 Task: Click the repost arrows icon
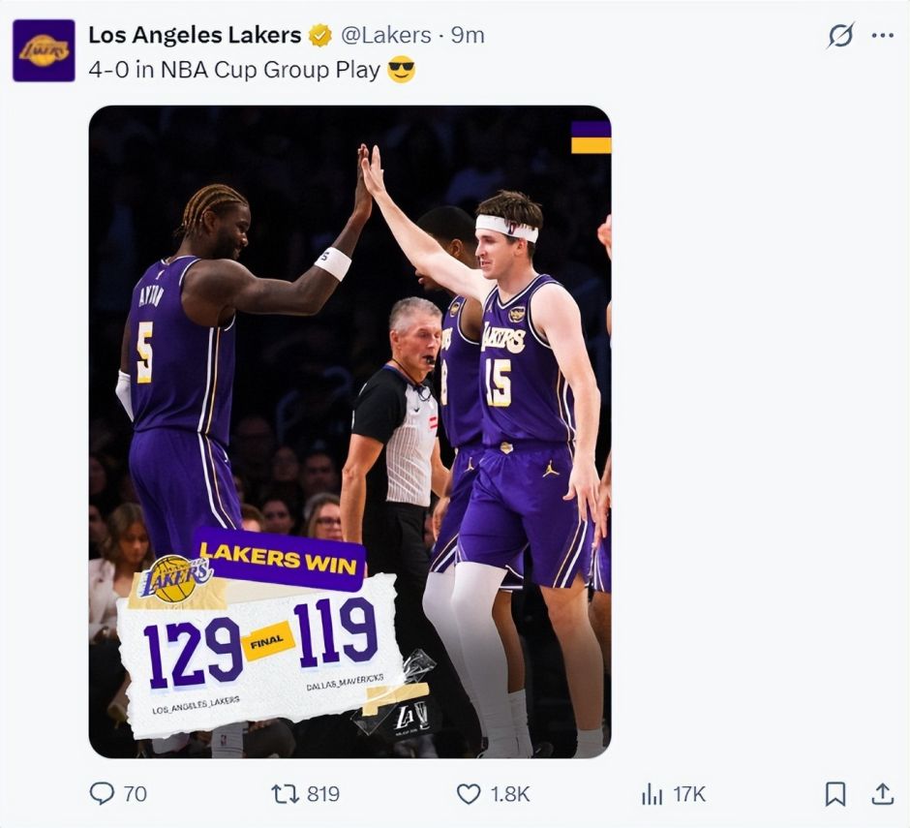tap(285, 794)
